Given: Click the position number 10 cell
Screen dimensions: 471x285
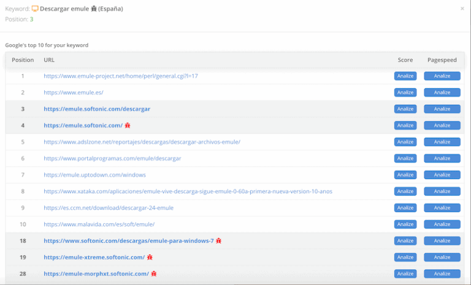Looking at the screenshot, I should [23, 224].
